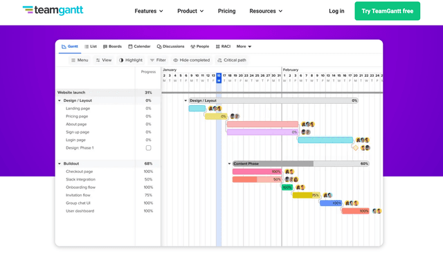Collapse the Buildout group in task list
This screenshot has height=265, width=443.
point(60,163)
